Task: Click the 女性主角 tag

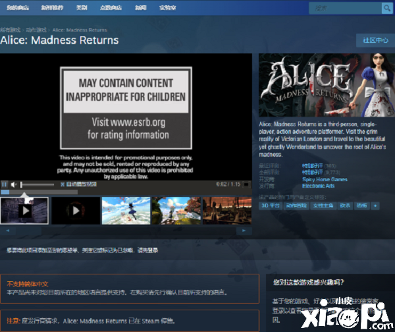Action: tap(323, 206)
